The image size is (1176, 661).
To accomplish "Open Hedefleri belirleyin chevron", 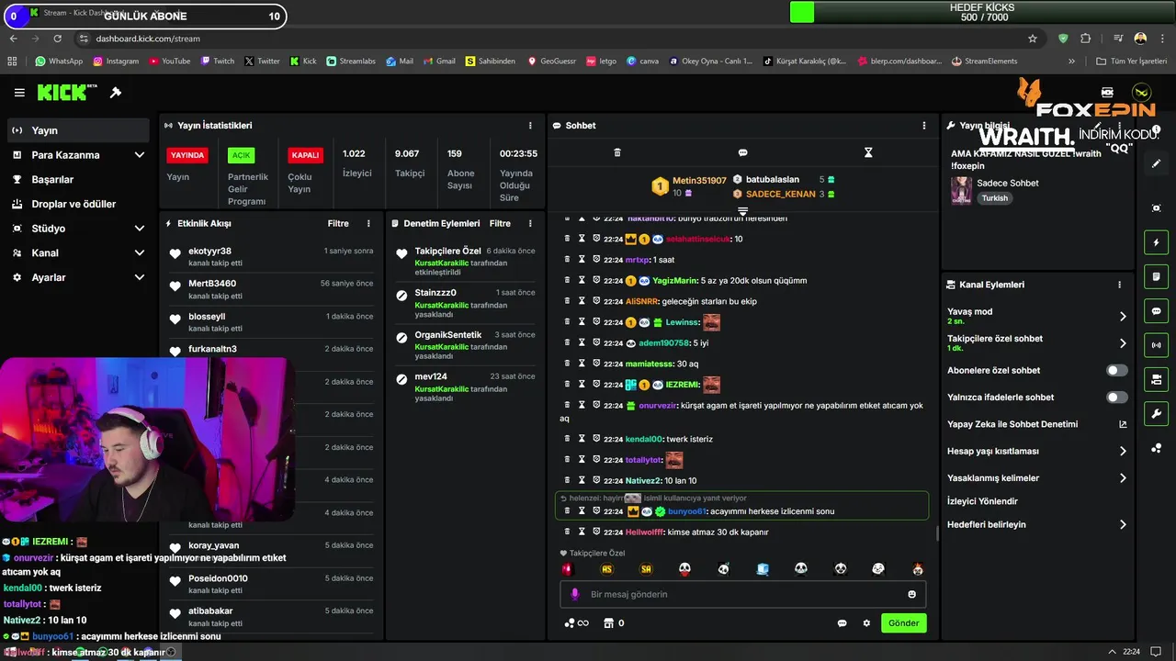I will pos(1123,525).
